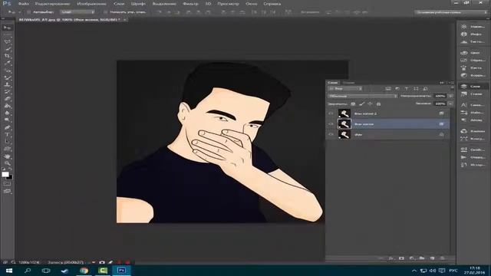
Task: Open the Brush panel icon
Action: click(464, 67)
